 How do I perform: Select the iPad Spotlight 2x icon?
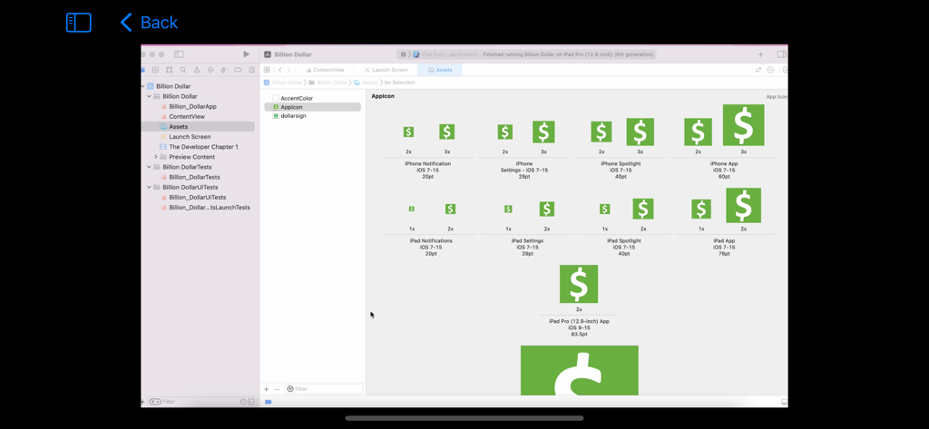(x=643, y=210)
